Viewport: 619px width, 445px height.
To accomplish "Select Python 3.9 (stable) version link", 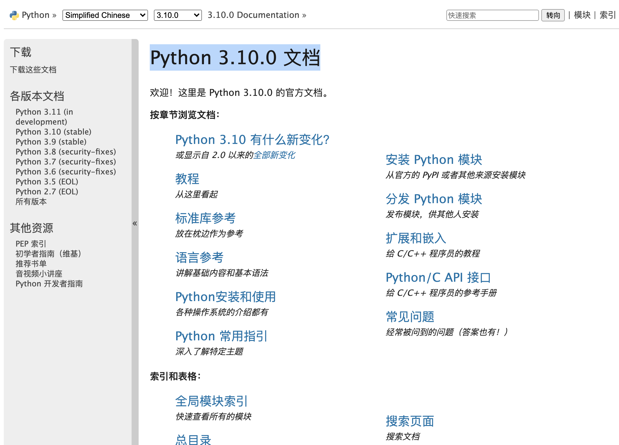I will [x=51, y=142].
